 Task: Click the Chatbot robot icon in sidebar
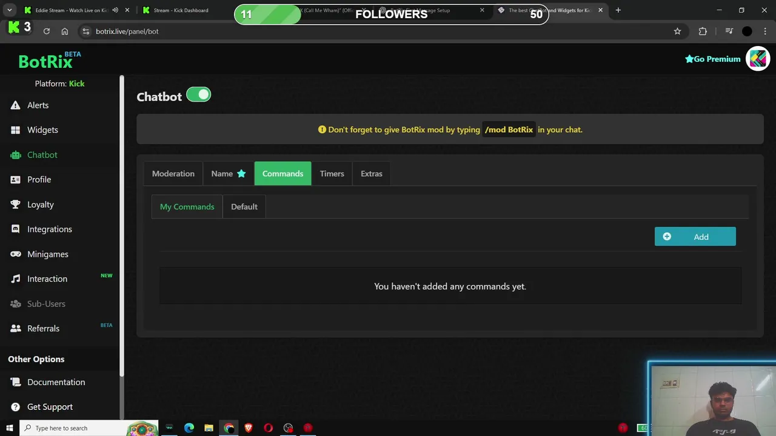15,155
